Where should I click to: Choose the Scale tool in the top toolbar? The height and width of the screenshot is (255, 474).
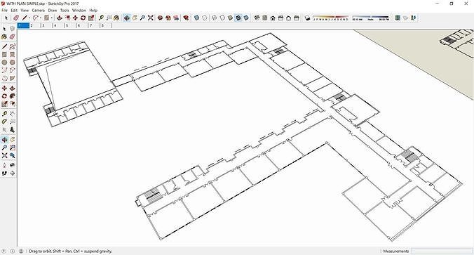[91, 18]
